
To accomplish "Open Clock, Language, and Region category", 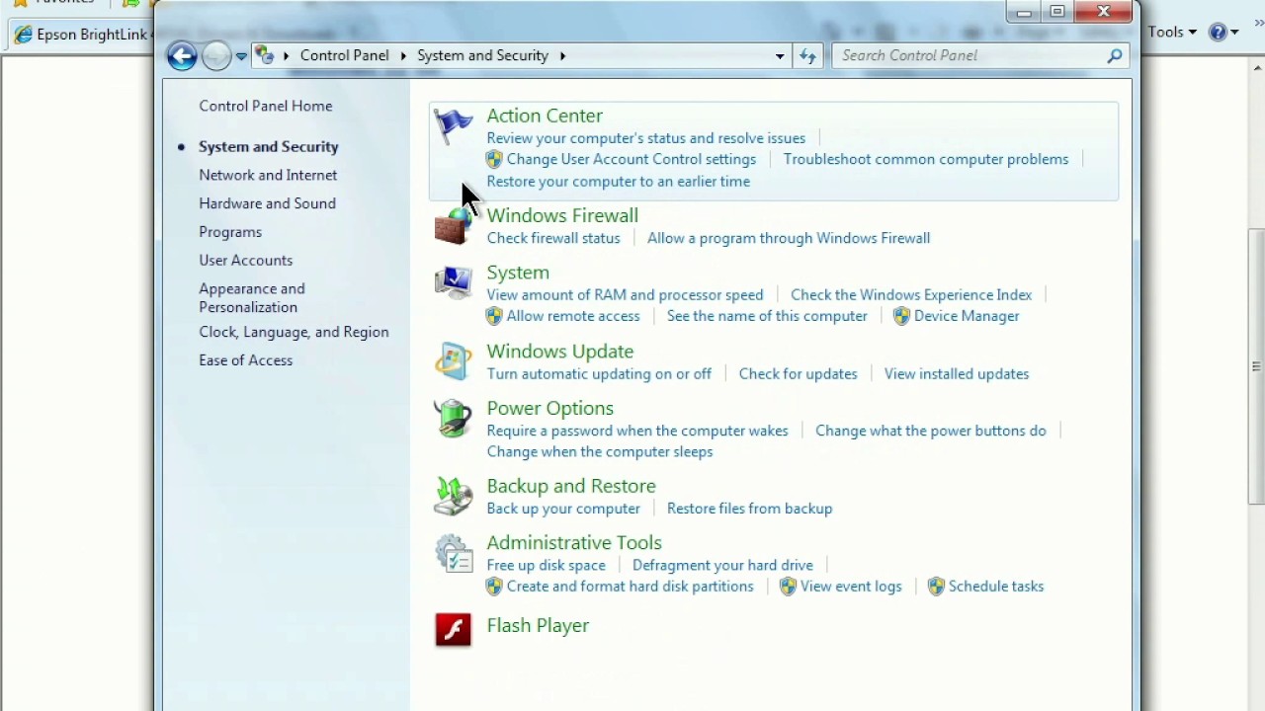I will (x=294, y=332).
